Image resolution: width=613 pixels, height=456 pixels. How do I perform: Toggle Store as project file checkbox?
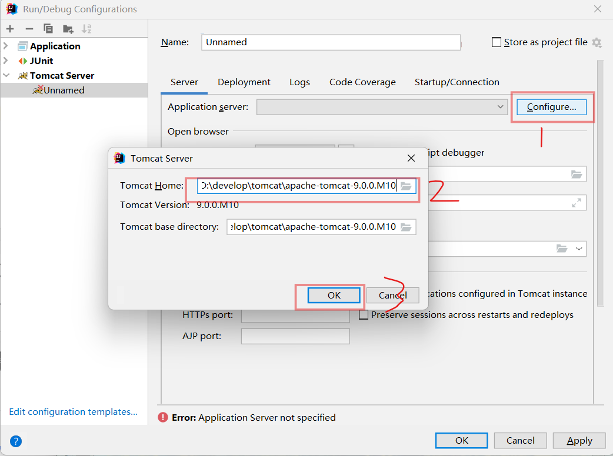pos(496,42)
